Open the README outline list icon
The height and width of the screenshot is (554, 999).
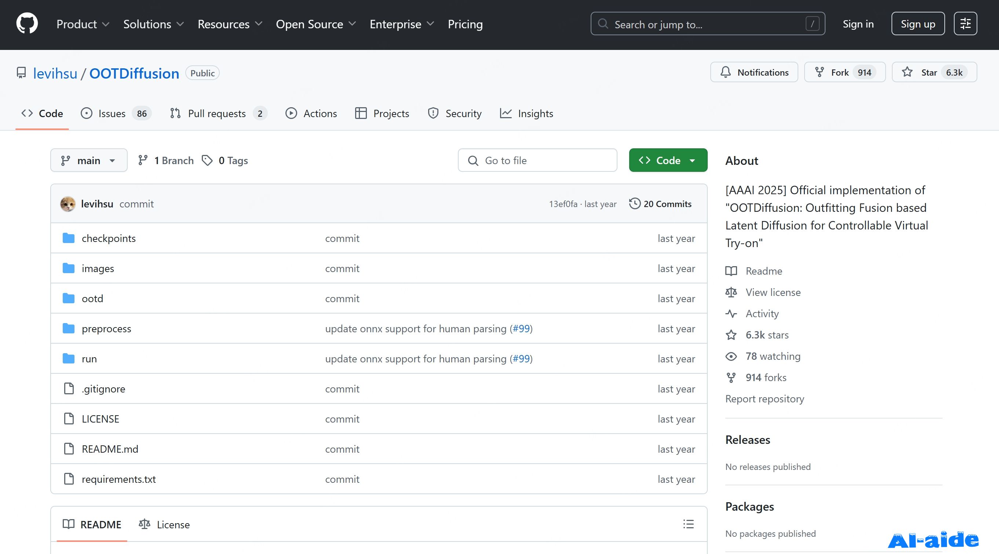point(688,524)
